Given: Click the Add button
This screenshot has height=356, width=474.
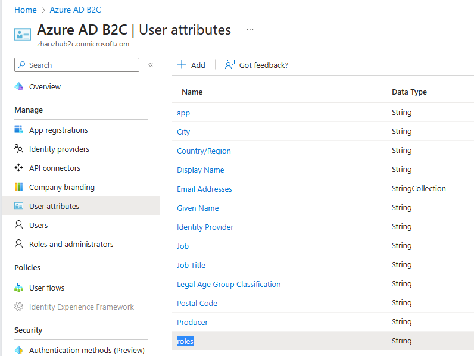Looking at the screenshot, I should pos(191,65).
